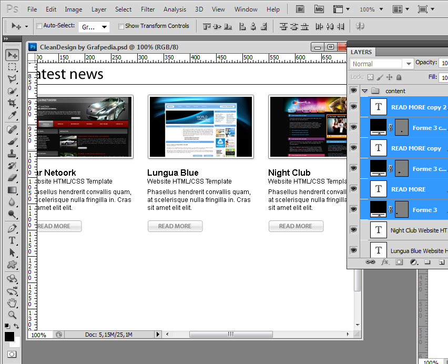Select the Path Selection tool
The image size is (448, 364).
pos(12,252)
